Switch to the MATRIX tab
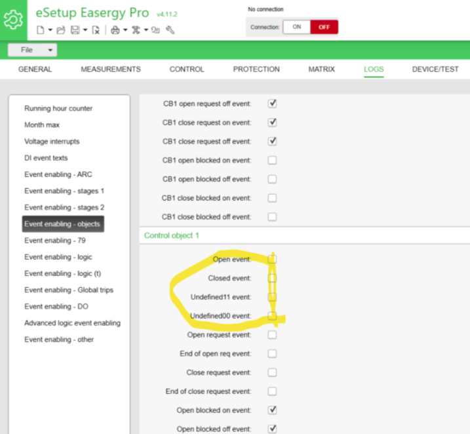The height and width of the screenshot is (434, 470). tap(322, 69)
